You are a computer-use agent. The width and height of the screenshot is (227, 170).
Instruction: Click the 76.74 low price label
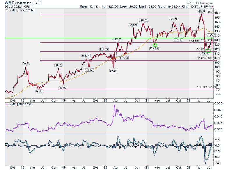pyautogui.click(x=39, y=91)
